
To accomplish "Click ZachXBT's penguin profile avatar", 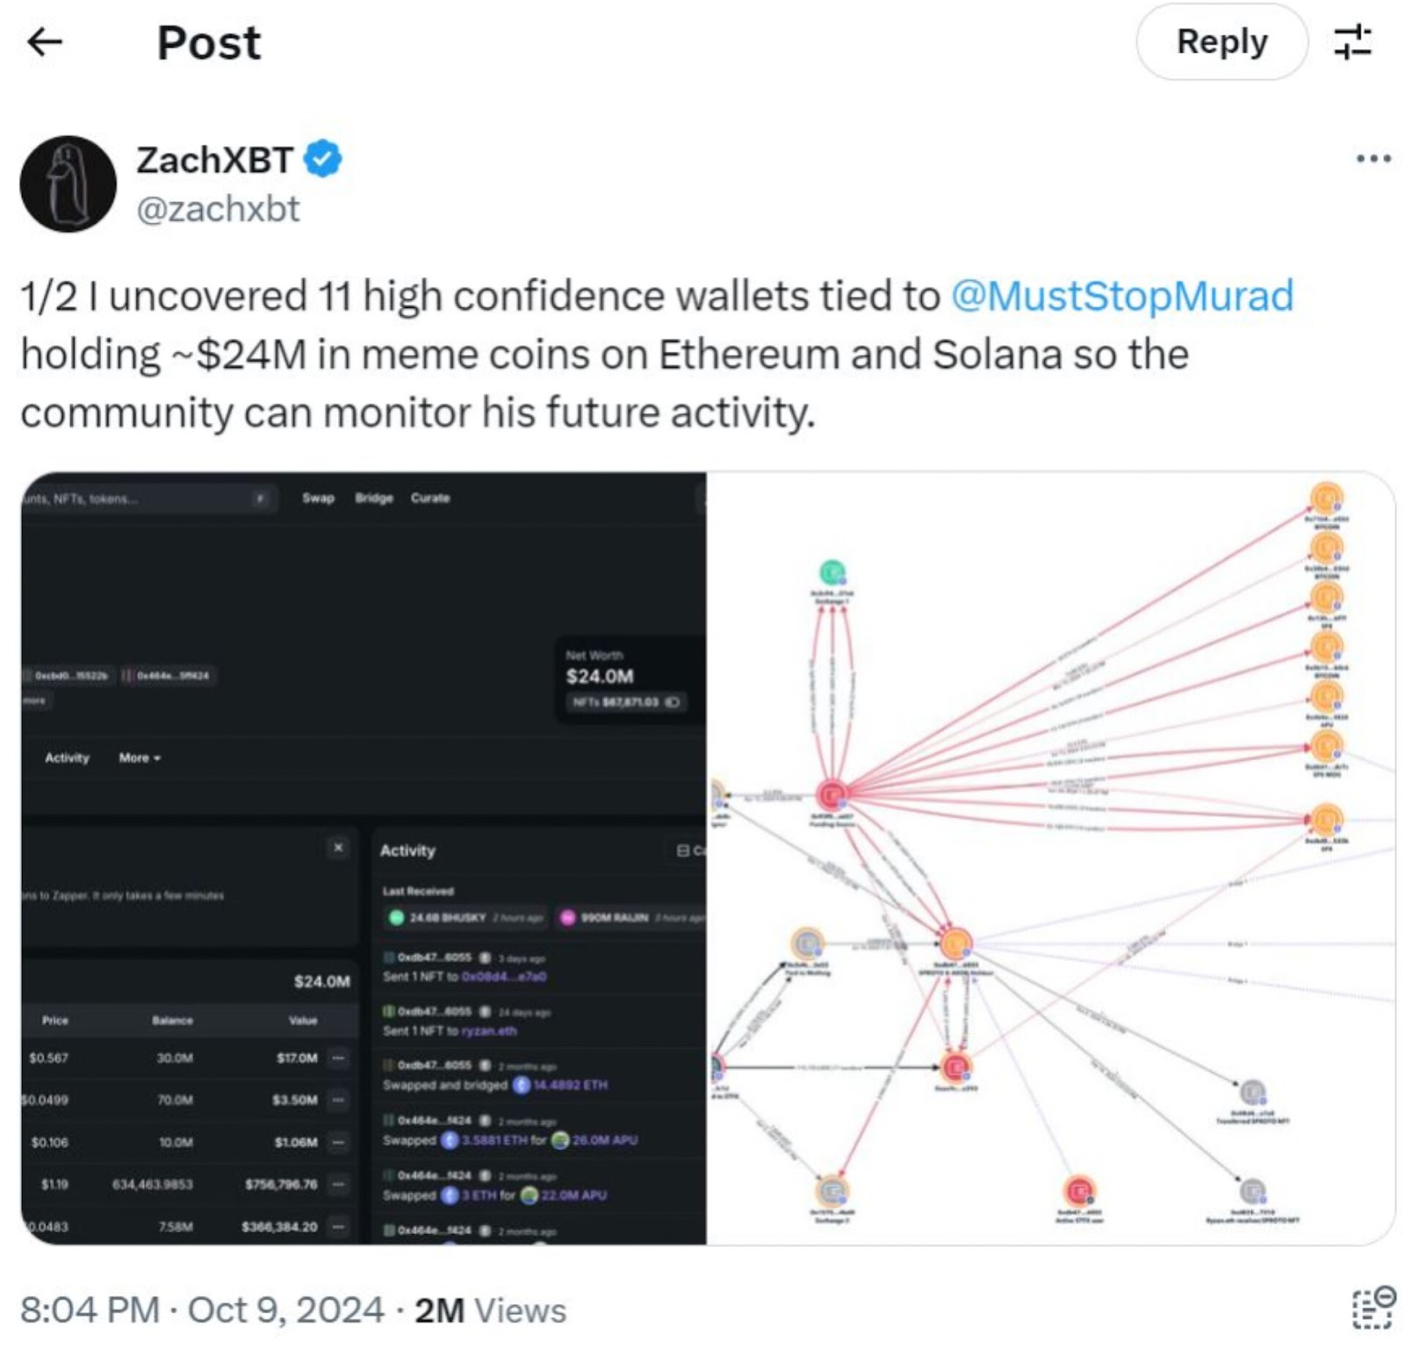I will pos(68,184).
